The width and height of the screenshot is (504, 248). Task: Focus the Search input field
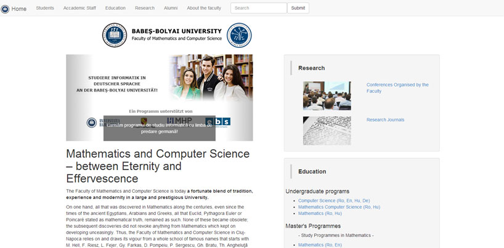(259, 8)
